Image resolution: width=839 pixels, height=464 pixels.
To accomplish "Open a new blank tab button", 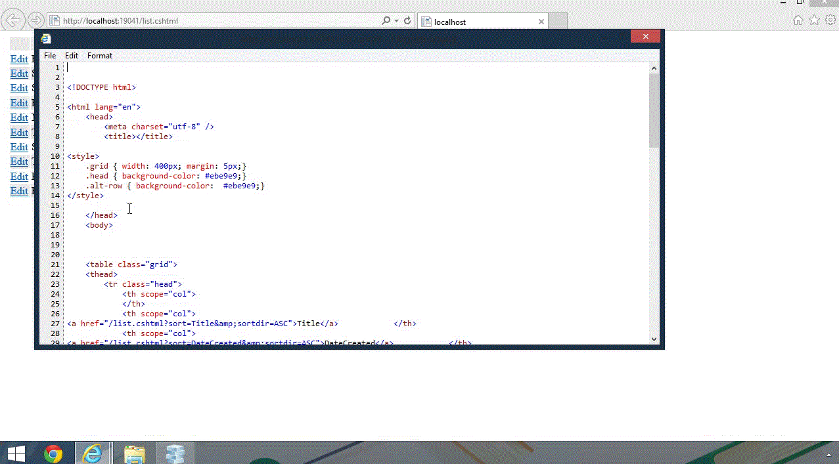I will [558, 22].
